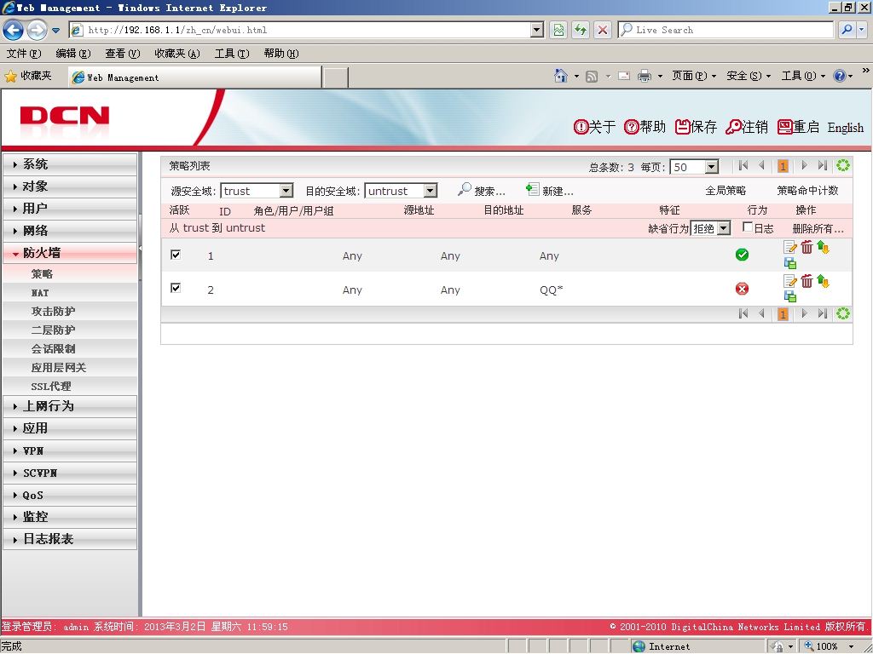Viewport: 873px width, 654px height.
Task: Click the URL address bar field
Action: click(307, 30)
